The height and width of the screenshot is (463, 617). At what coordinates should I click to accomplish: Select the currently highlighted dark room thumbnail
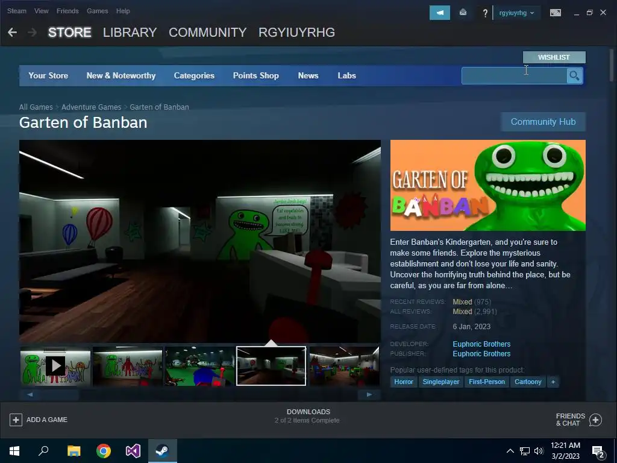point(271,366)
